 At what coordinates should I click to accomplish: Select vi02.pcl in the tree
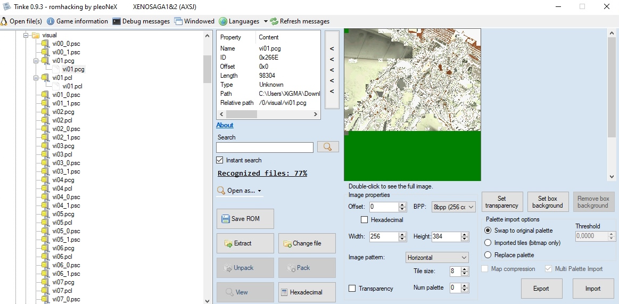62,120
